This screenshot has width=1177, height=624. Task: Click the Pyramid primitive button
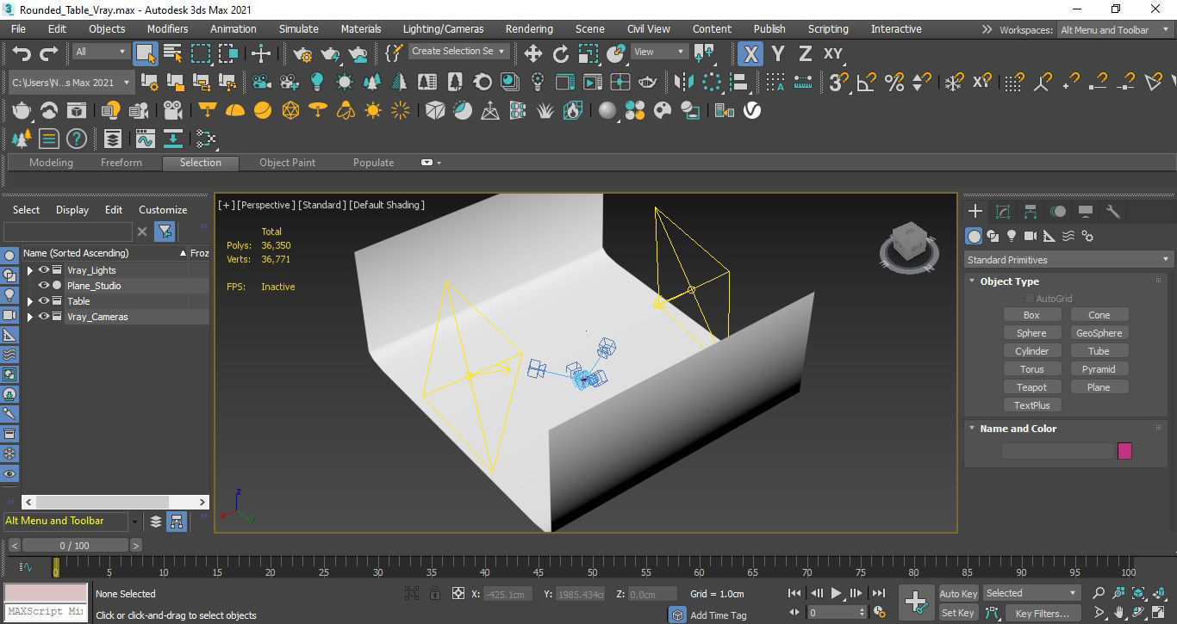pyautogui.click(x=1099, y=369)
